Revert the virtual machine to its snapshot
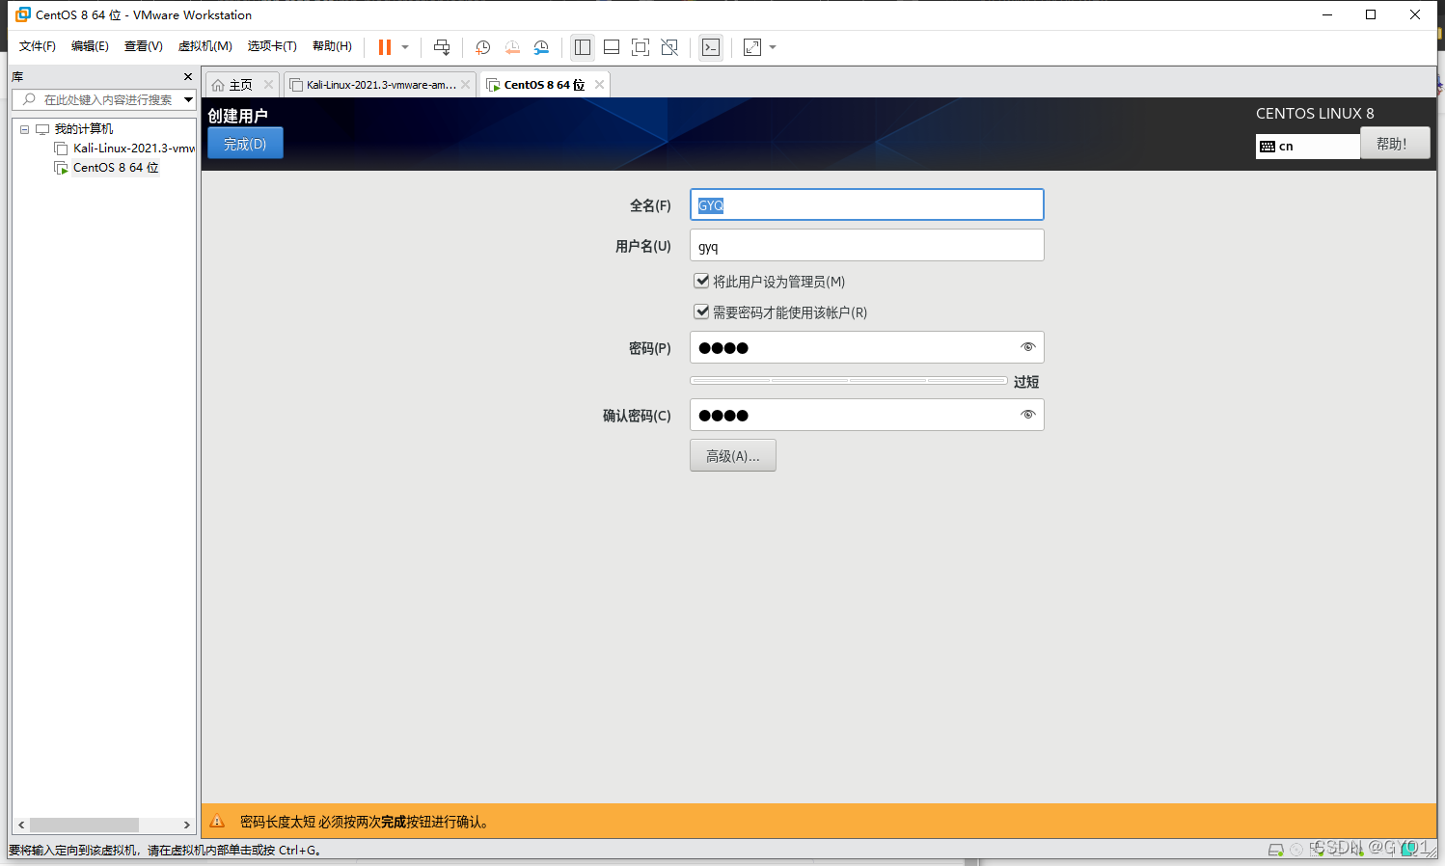 click(x=512, y=47)
